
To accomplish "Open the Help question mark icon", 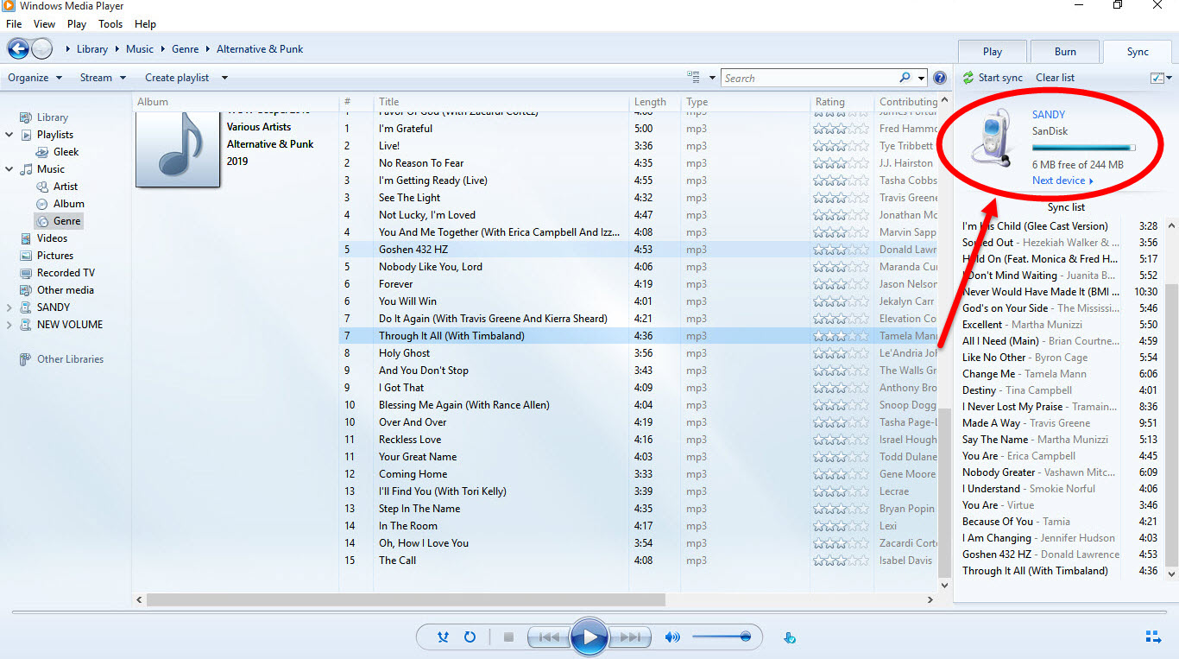I will (940, 78).
